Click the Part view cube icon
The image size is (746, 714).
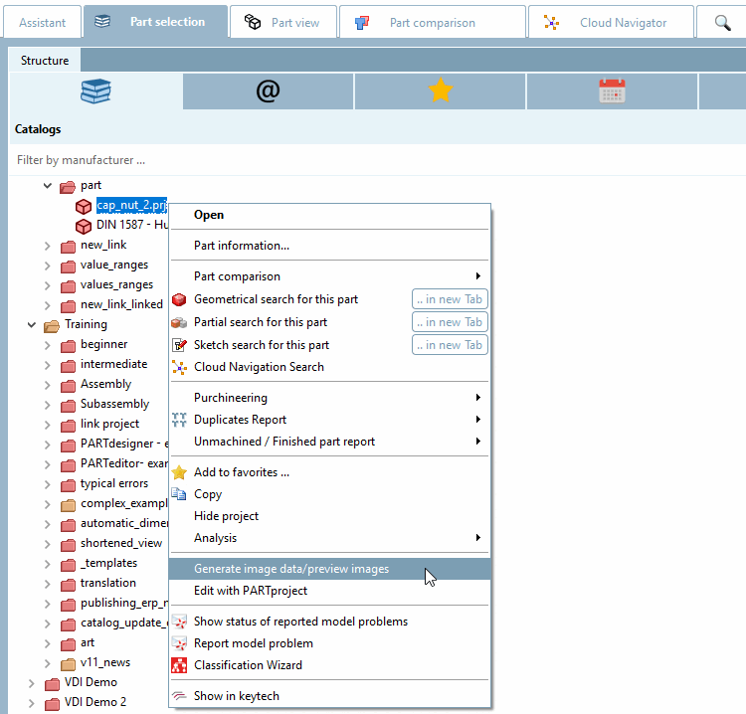click(x=253, y=22)
